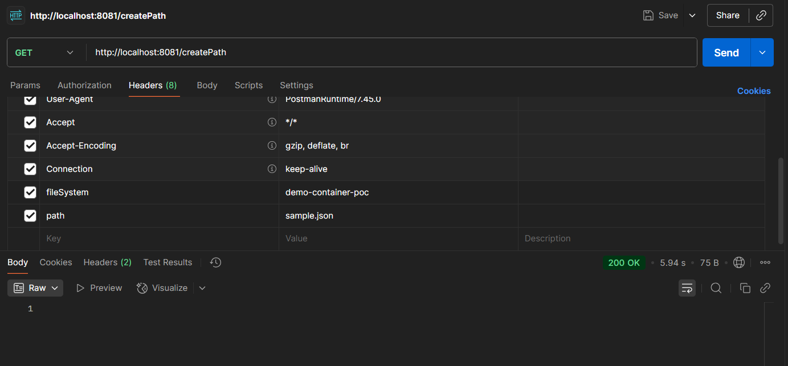
Task: Uncheck the path header checkbox
Action: 30,216
